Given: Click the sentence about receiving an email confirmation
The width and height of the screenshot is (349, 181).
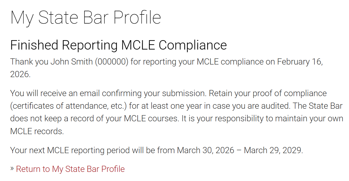Looking at the screenshot, I should pyautogui.click(x=108, y=93).
